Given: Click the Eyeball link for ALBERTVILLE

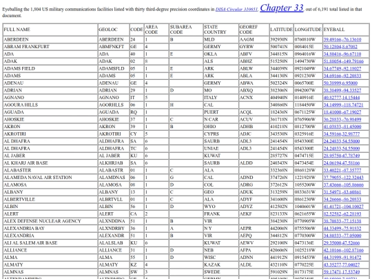Looking at the screenshot, I should click(x=342, y=199).
